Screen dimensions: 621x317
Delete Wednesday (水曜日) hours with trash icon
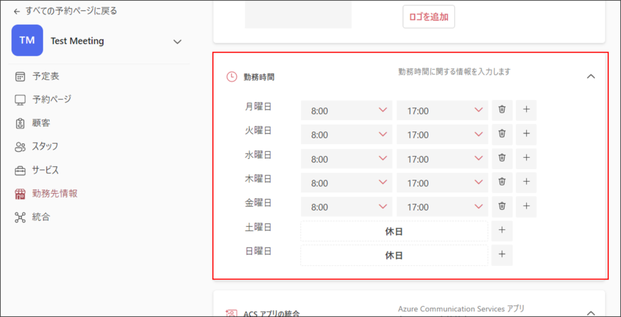(x=502, y=158)
